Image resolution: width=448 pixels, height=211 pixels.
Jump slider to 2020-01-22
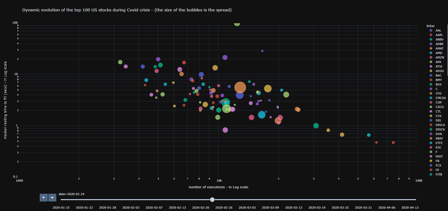click(84, 207)
